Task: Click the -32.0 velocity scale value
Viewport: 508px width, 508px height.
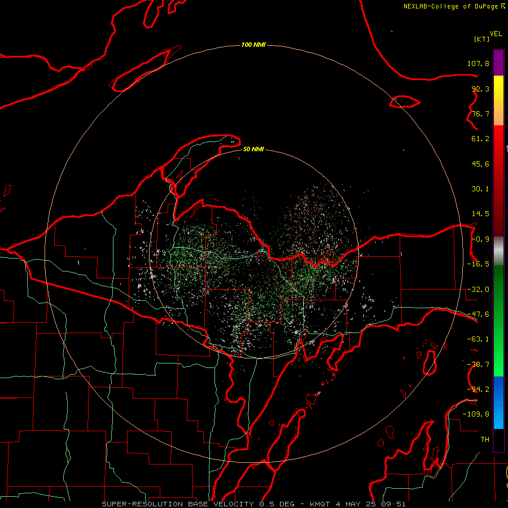Action: click(x=478, y=290)
